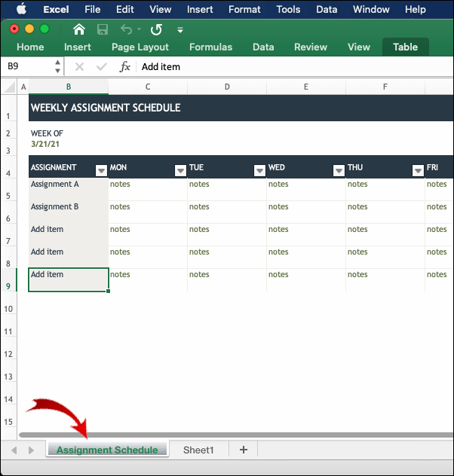Click the previous sheet navigation arrow

point(14,450)
